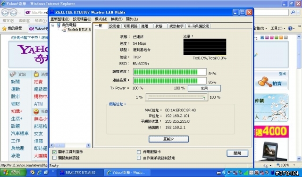Open the 重新整理(R) menu in Realtek utility
Screen dimensions: 302x177
coord(60,19)
